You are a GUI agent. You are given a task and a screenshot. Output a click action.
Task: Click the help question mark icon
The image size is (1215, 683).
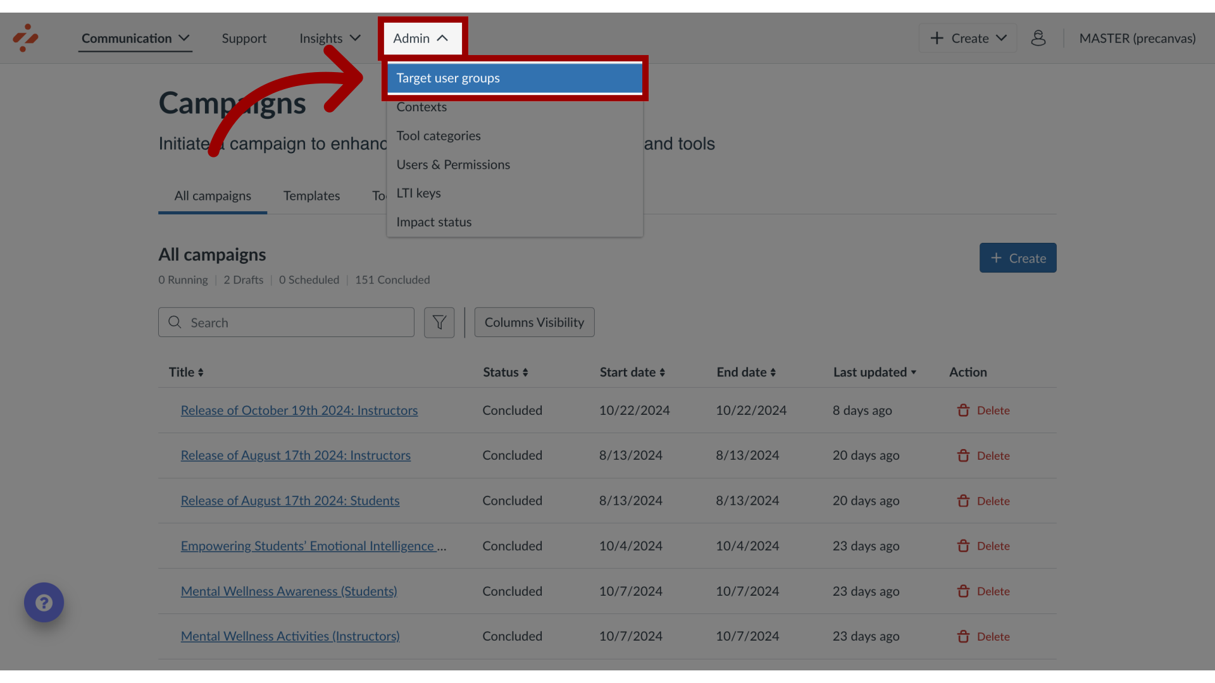(x=44, y=602)
